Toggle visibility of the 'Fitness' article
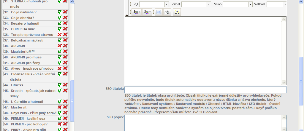Viewport: 304px width, 131px height. pyautogui.click(x=60, y=85)
